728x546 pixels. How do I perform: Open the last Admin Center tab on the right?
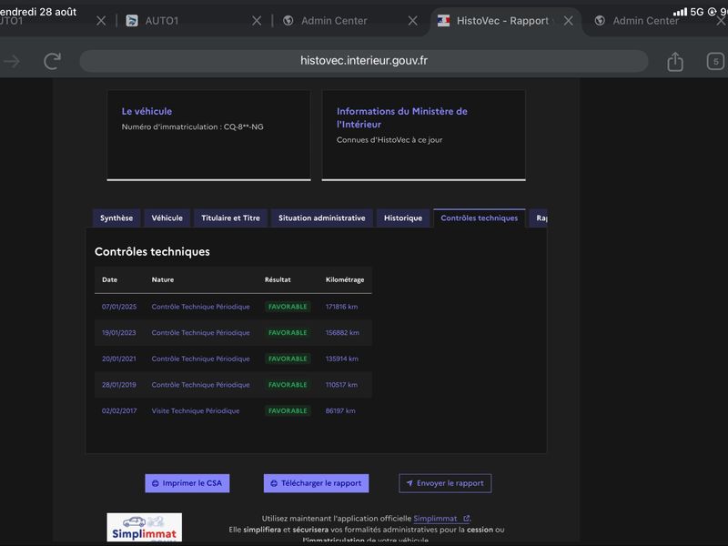pos(645,21)
